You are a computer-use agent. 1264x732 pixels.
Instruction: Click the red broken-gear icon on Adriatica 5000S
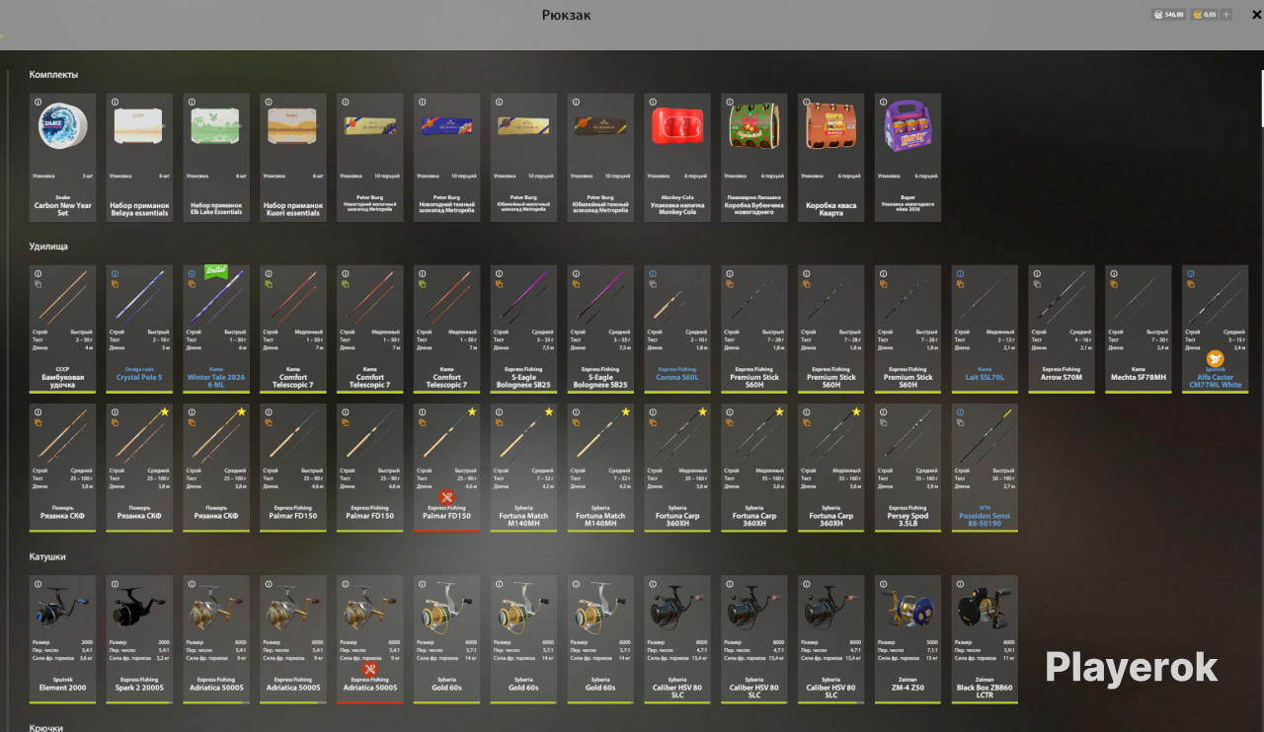(370, 669)
